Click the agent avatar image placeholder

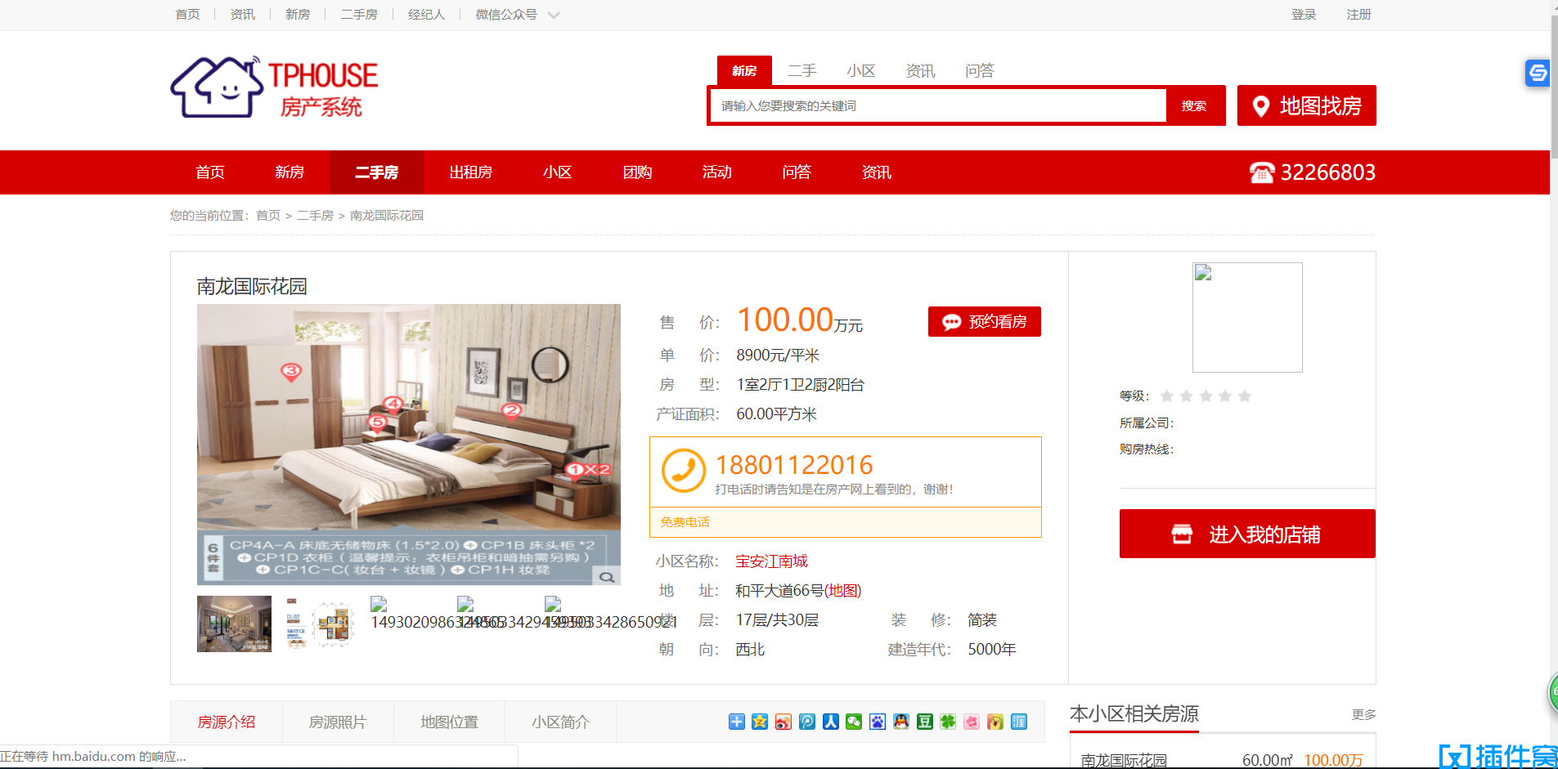pyautogui.click(x=1247, y=317)
